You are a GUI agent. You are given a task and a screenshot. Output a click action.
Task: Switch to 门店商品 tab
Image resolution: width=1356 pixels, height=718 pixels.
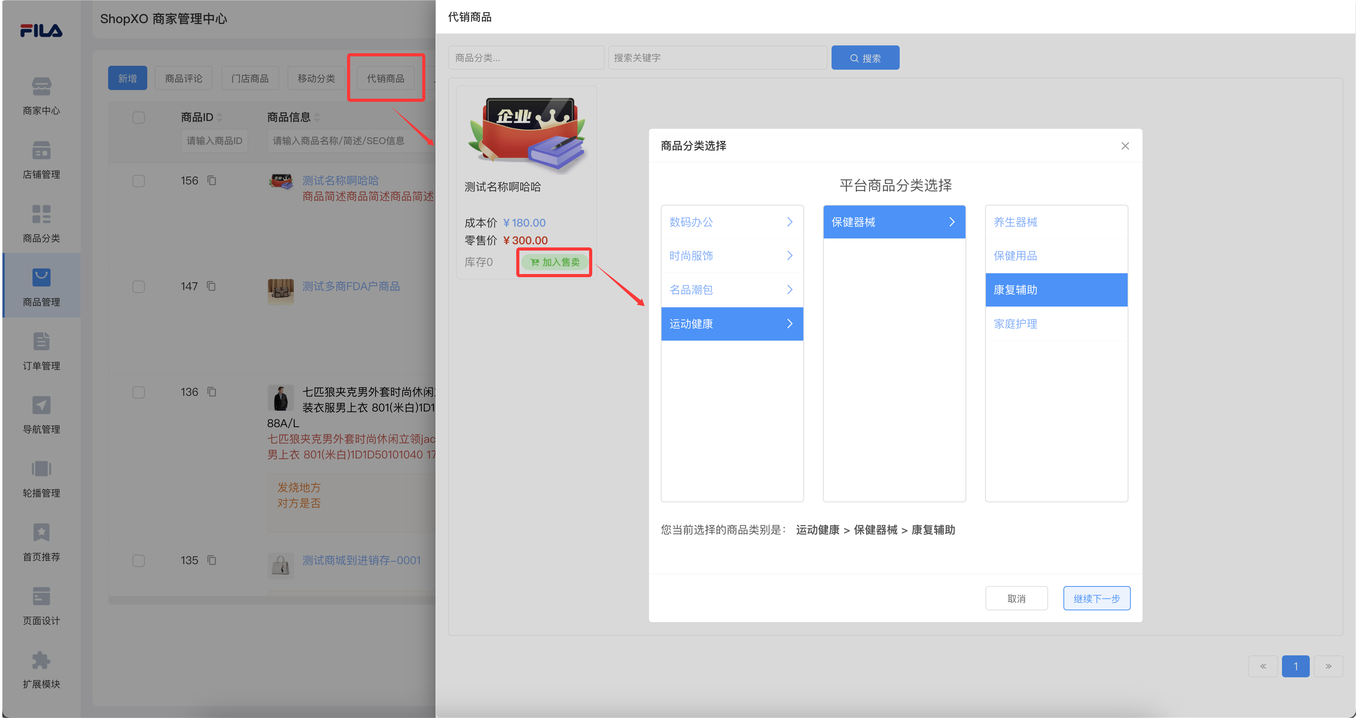[250, 78]
